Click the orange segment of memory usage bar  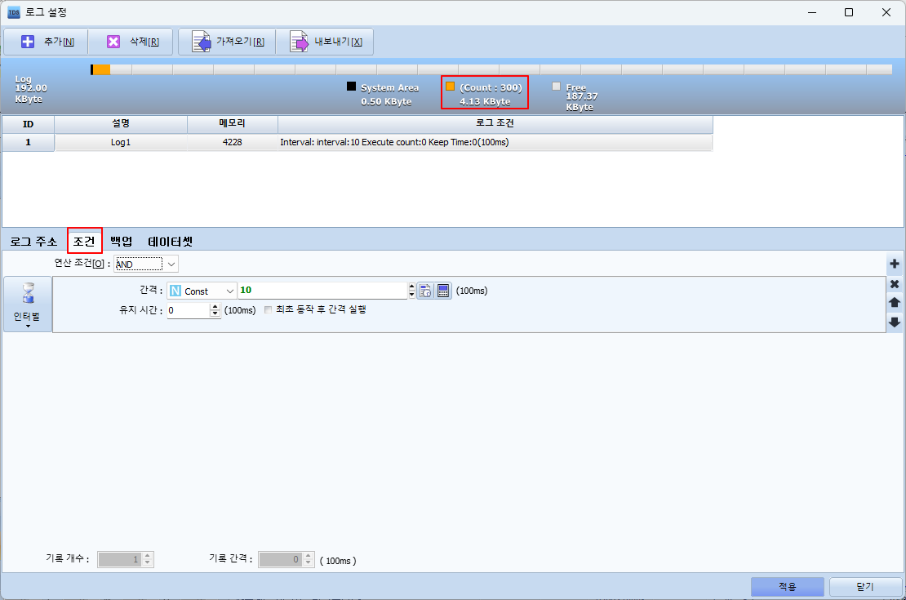point(102,70)
